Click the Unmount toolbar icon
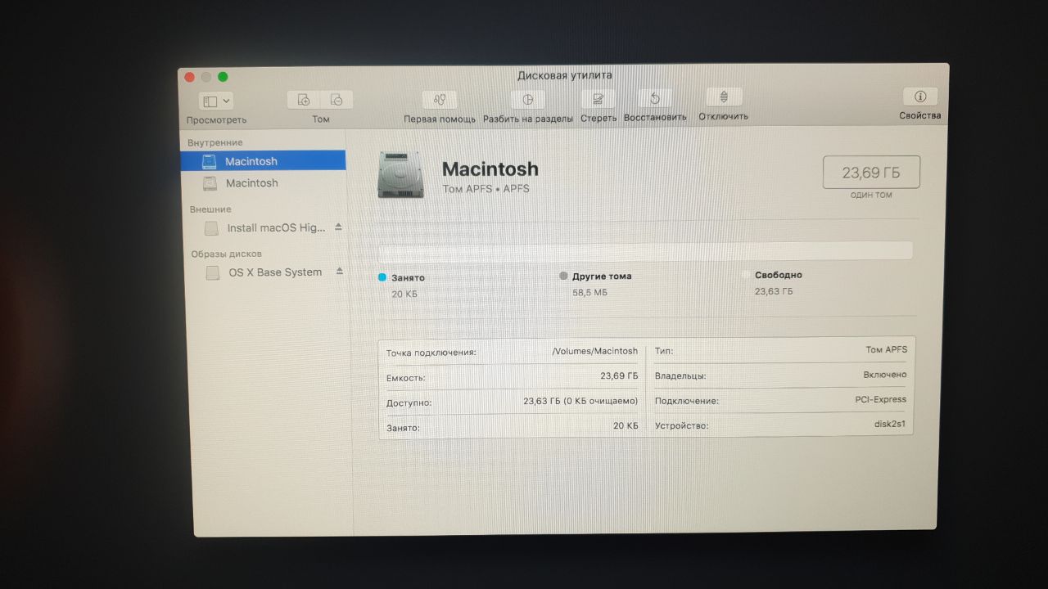Screen dimensions: 1048x589 click(x=724, y=97)
